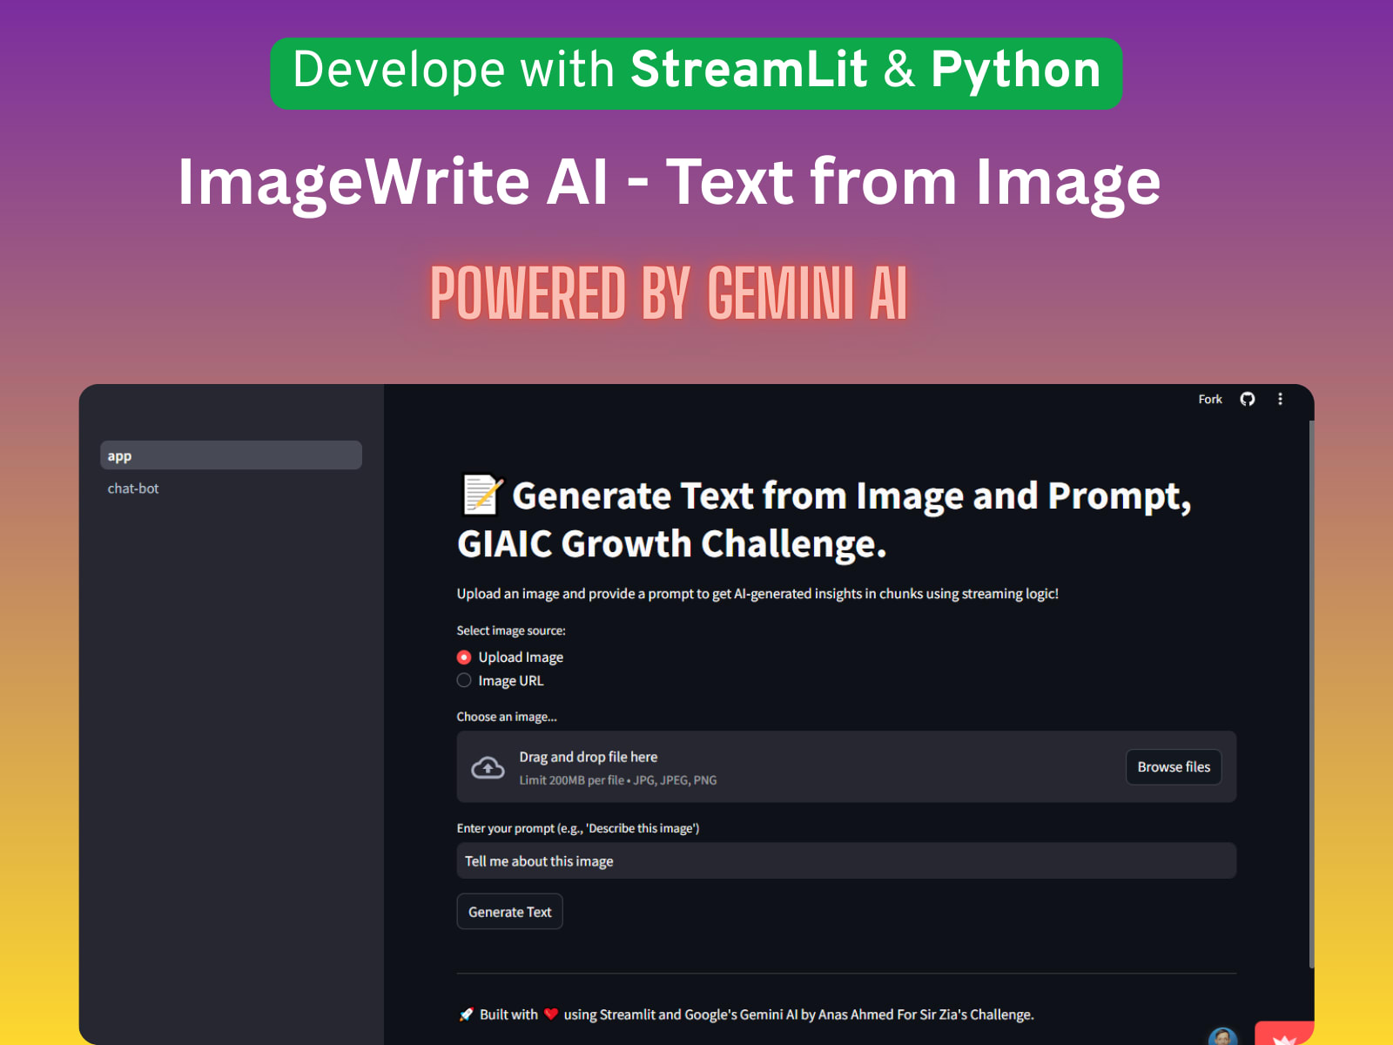
Task: Click the Generate Text button
Action: pos(509,911)
